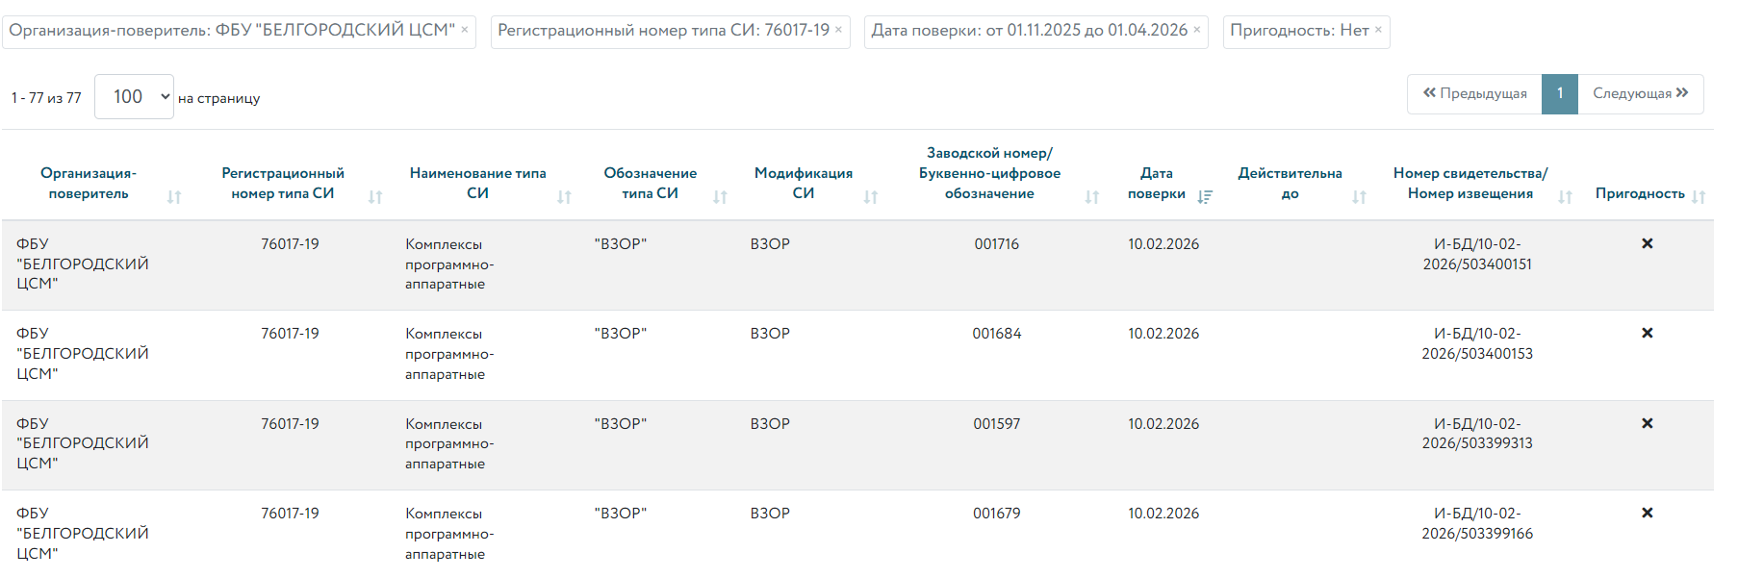Open record with serial number 001716

coord(996,244)
